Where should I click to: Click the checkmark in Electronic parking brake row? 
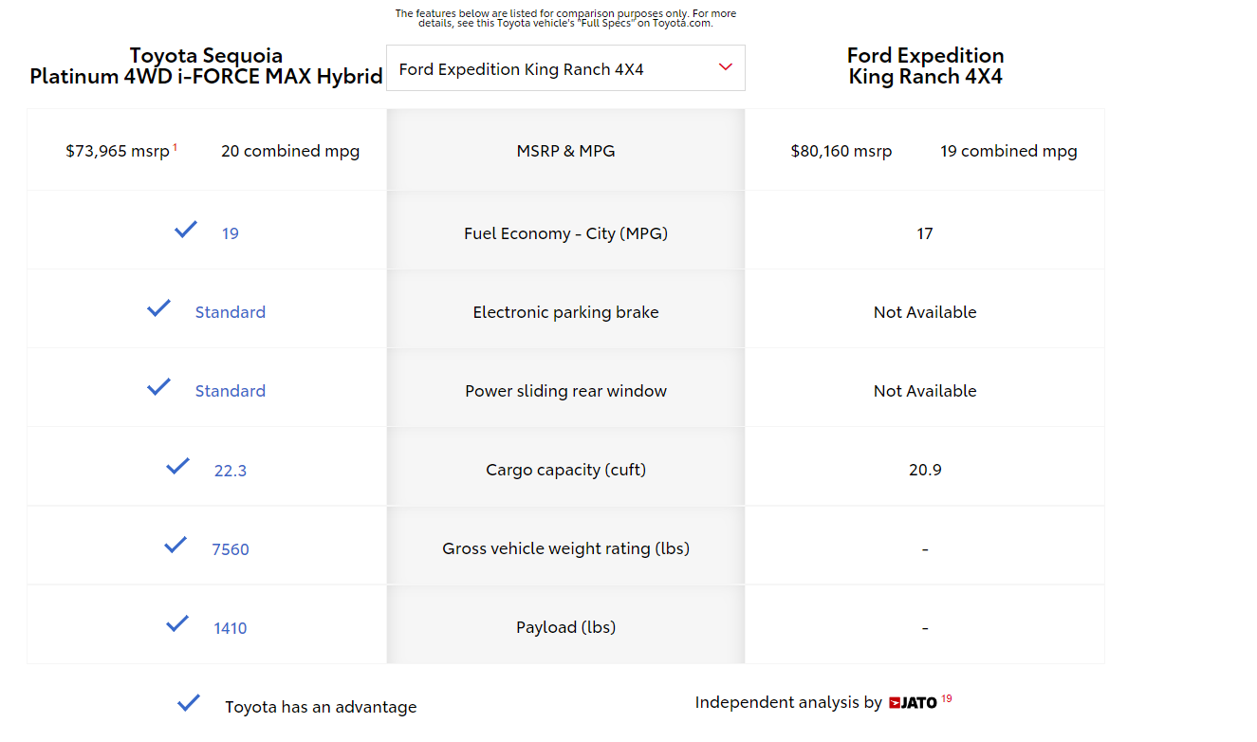(x=158, y=308)
